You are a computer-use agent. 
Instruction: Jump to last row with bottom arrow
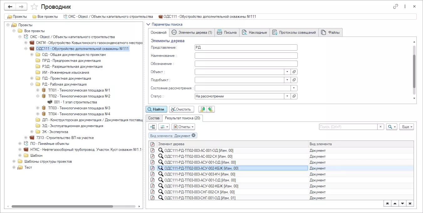[410, 203]
